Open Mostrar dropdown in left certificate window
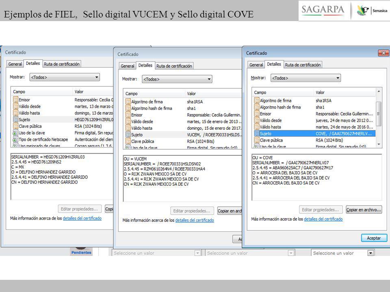 tap(65, 77)
